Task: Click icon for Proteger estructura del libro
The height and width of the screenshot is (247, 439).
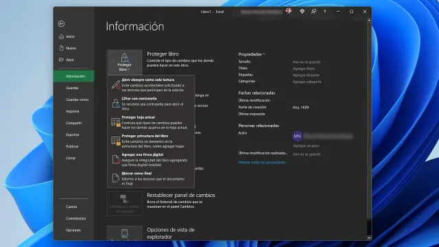Action: coord(116,141)
